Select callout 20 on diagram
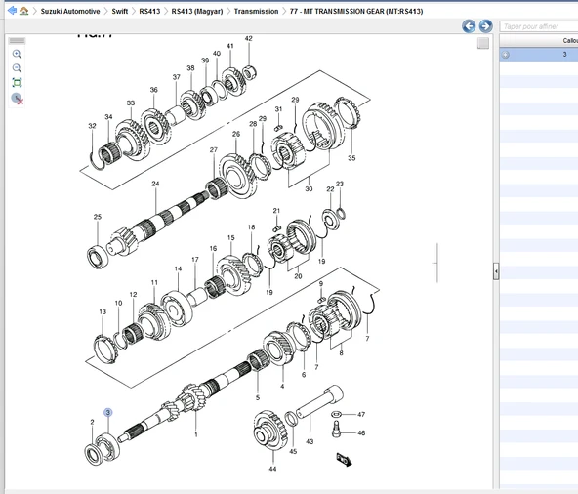578x494 pixels. (298, 276)
